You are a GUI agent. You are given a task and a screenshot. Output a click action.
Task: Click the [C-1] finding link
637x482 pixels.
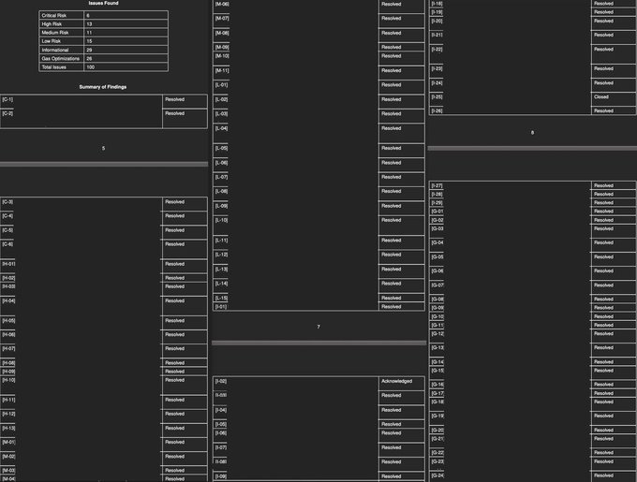click(7, 98)
